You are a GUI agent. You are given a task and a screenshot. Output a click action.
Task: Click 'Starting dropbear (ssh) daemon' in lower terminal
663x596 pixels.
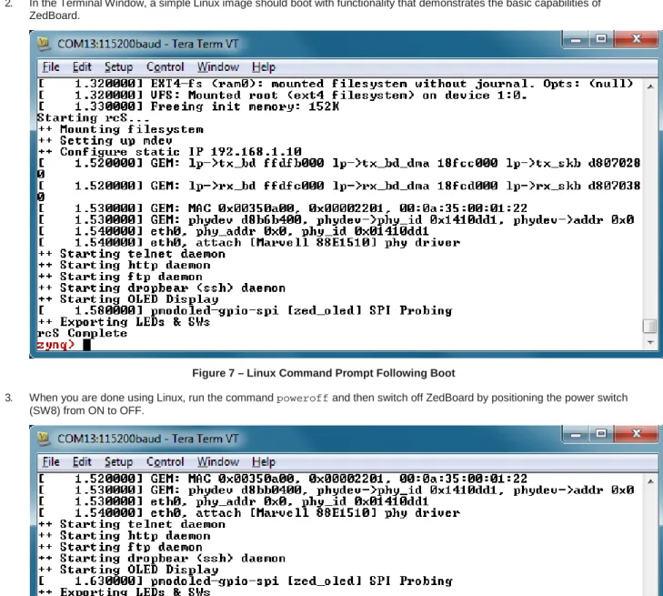pos(162,559)
